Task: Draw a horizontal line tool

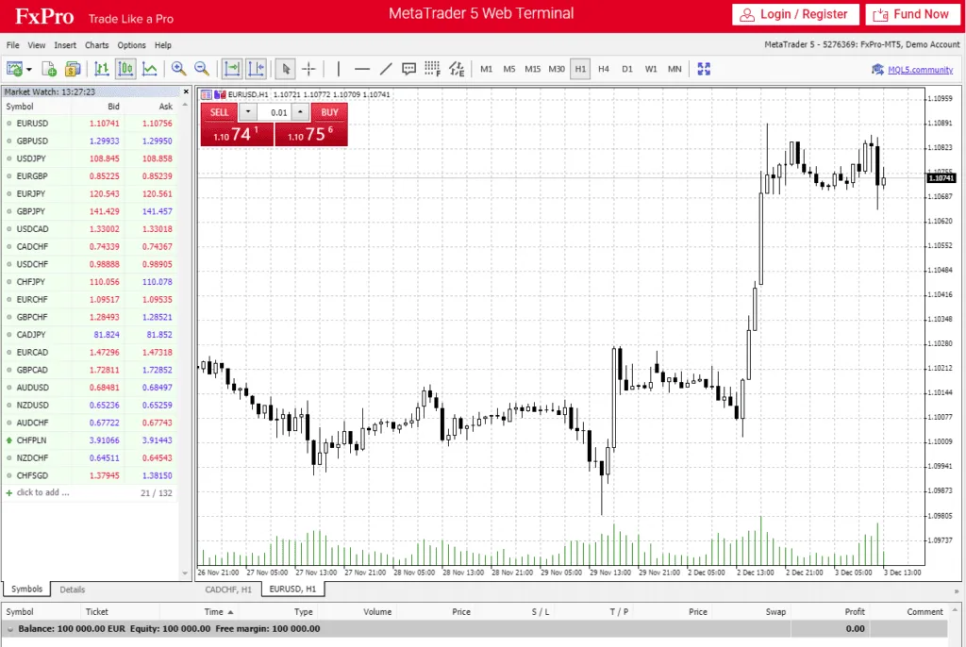Action: point(362,69)
